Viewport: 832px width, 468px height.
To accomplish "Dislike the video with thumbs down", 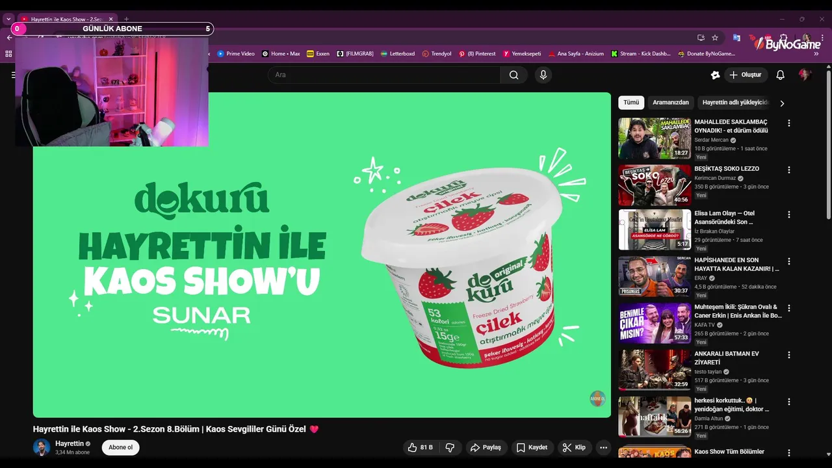I will pyautogui.click(x=450, y=447).
